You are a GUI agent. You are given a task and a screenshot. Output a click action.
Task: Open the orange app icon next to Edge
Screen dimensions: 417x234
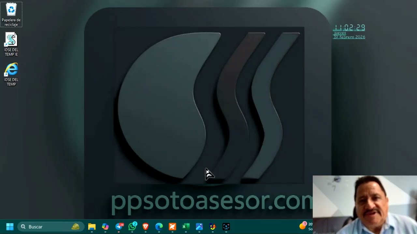pos(172,227)
